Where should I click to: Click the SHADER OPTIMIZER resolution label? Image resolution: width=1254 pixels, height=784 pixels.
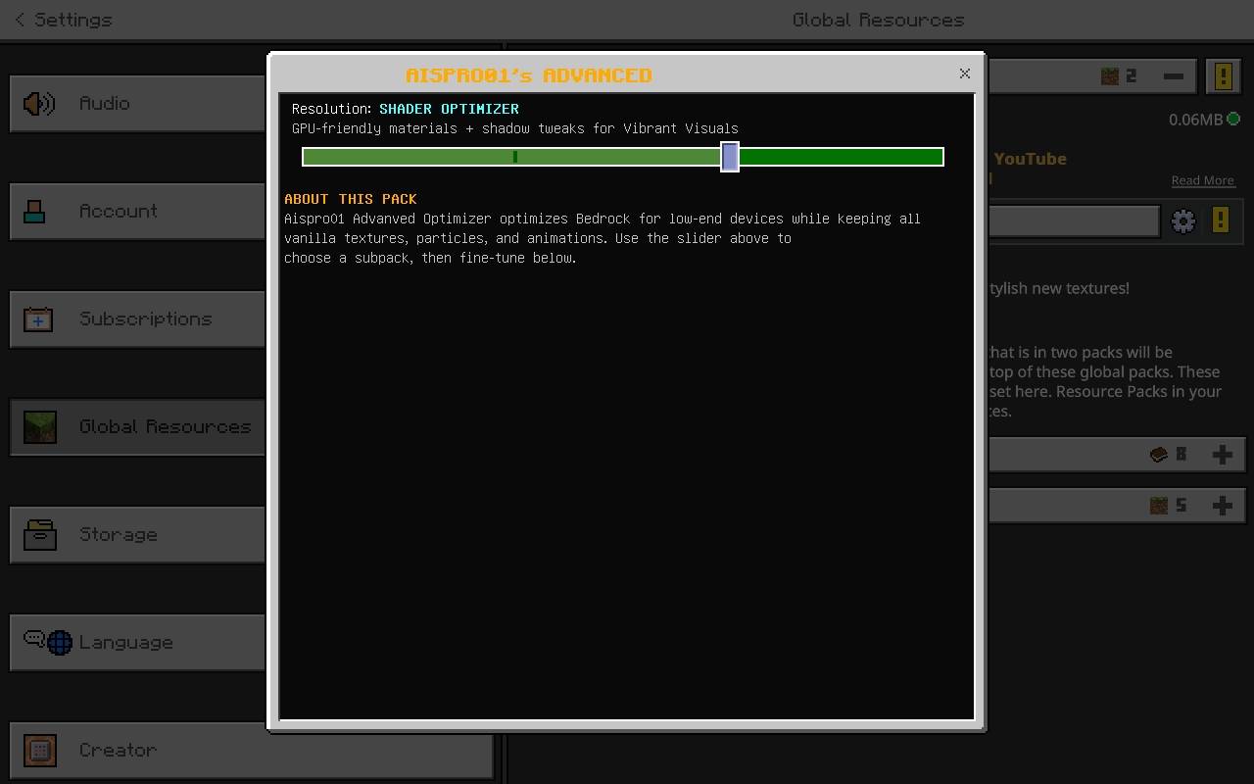tap(449, 109)
